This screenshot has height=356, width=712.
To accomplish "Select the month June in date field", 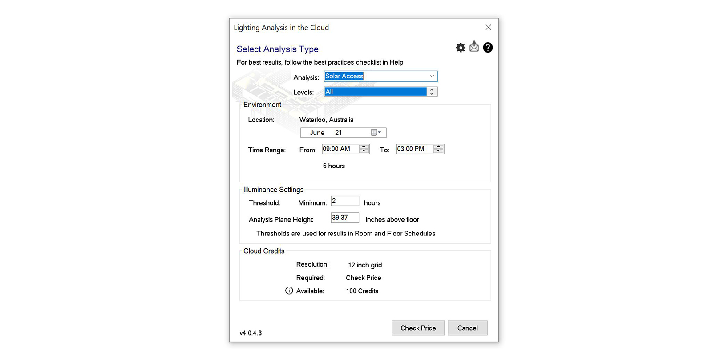I will click(317, 133).
